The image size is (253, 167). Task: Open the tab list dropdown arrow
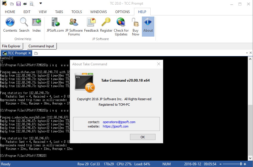coord(247,53)
